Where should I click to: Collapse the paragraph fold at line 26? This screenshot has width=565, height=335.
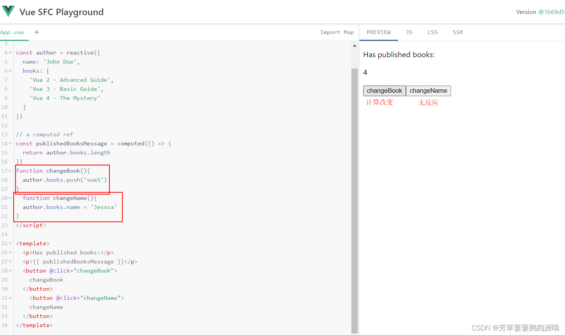point(10,252)
